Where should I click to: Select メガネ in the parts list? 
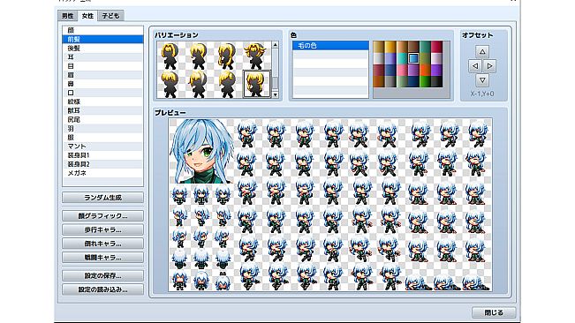pyautogui.click(x=102, y=173)
